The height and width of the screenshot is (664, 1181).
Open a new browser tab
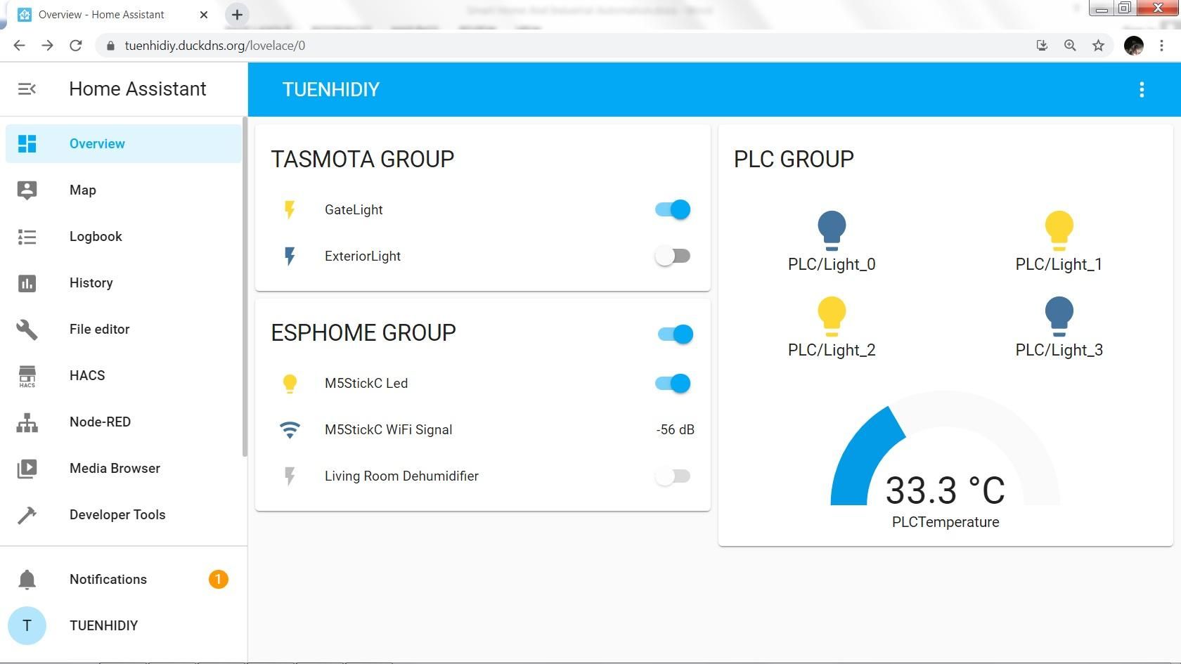237,14
